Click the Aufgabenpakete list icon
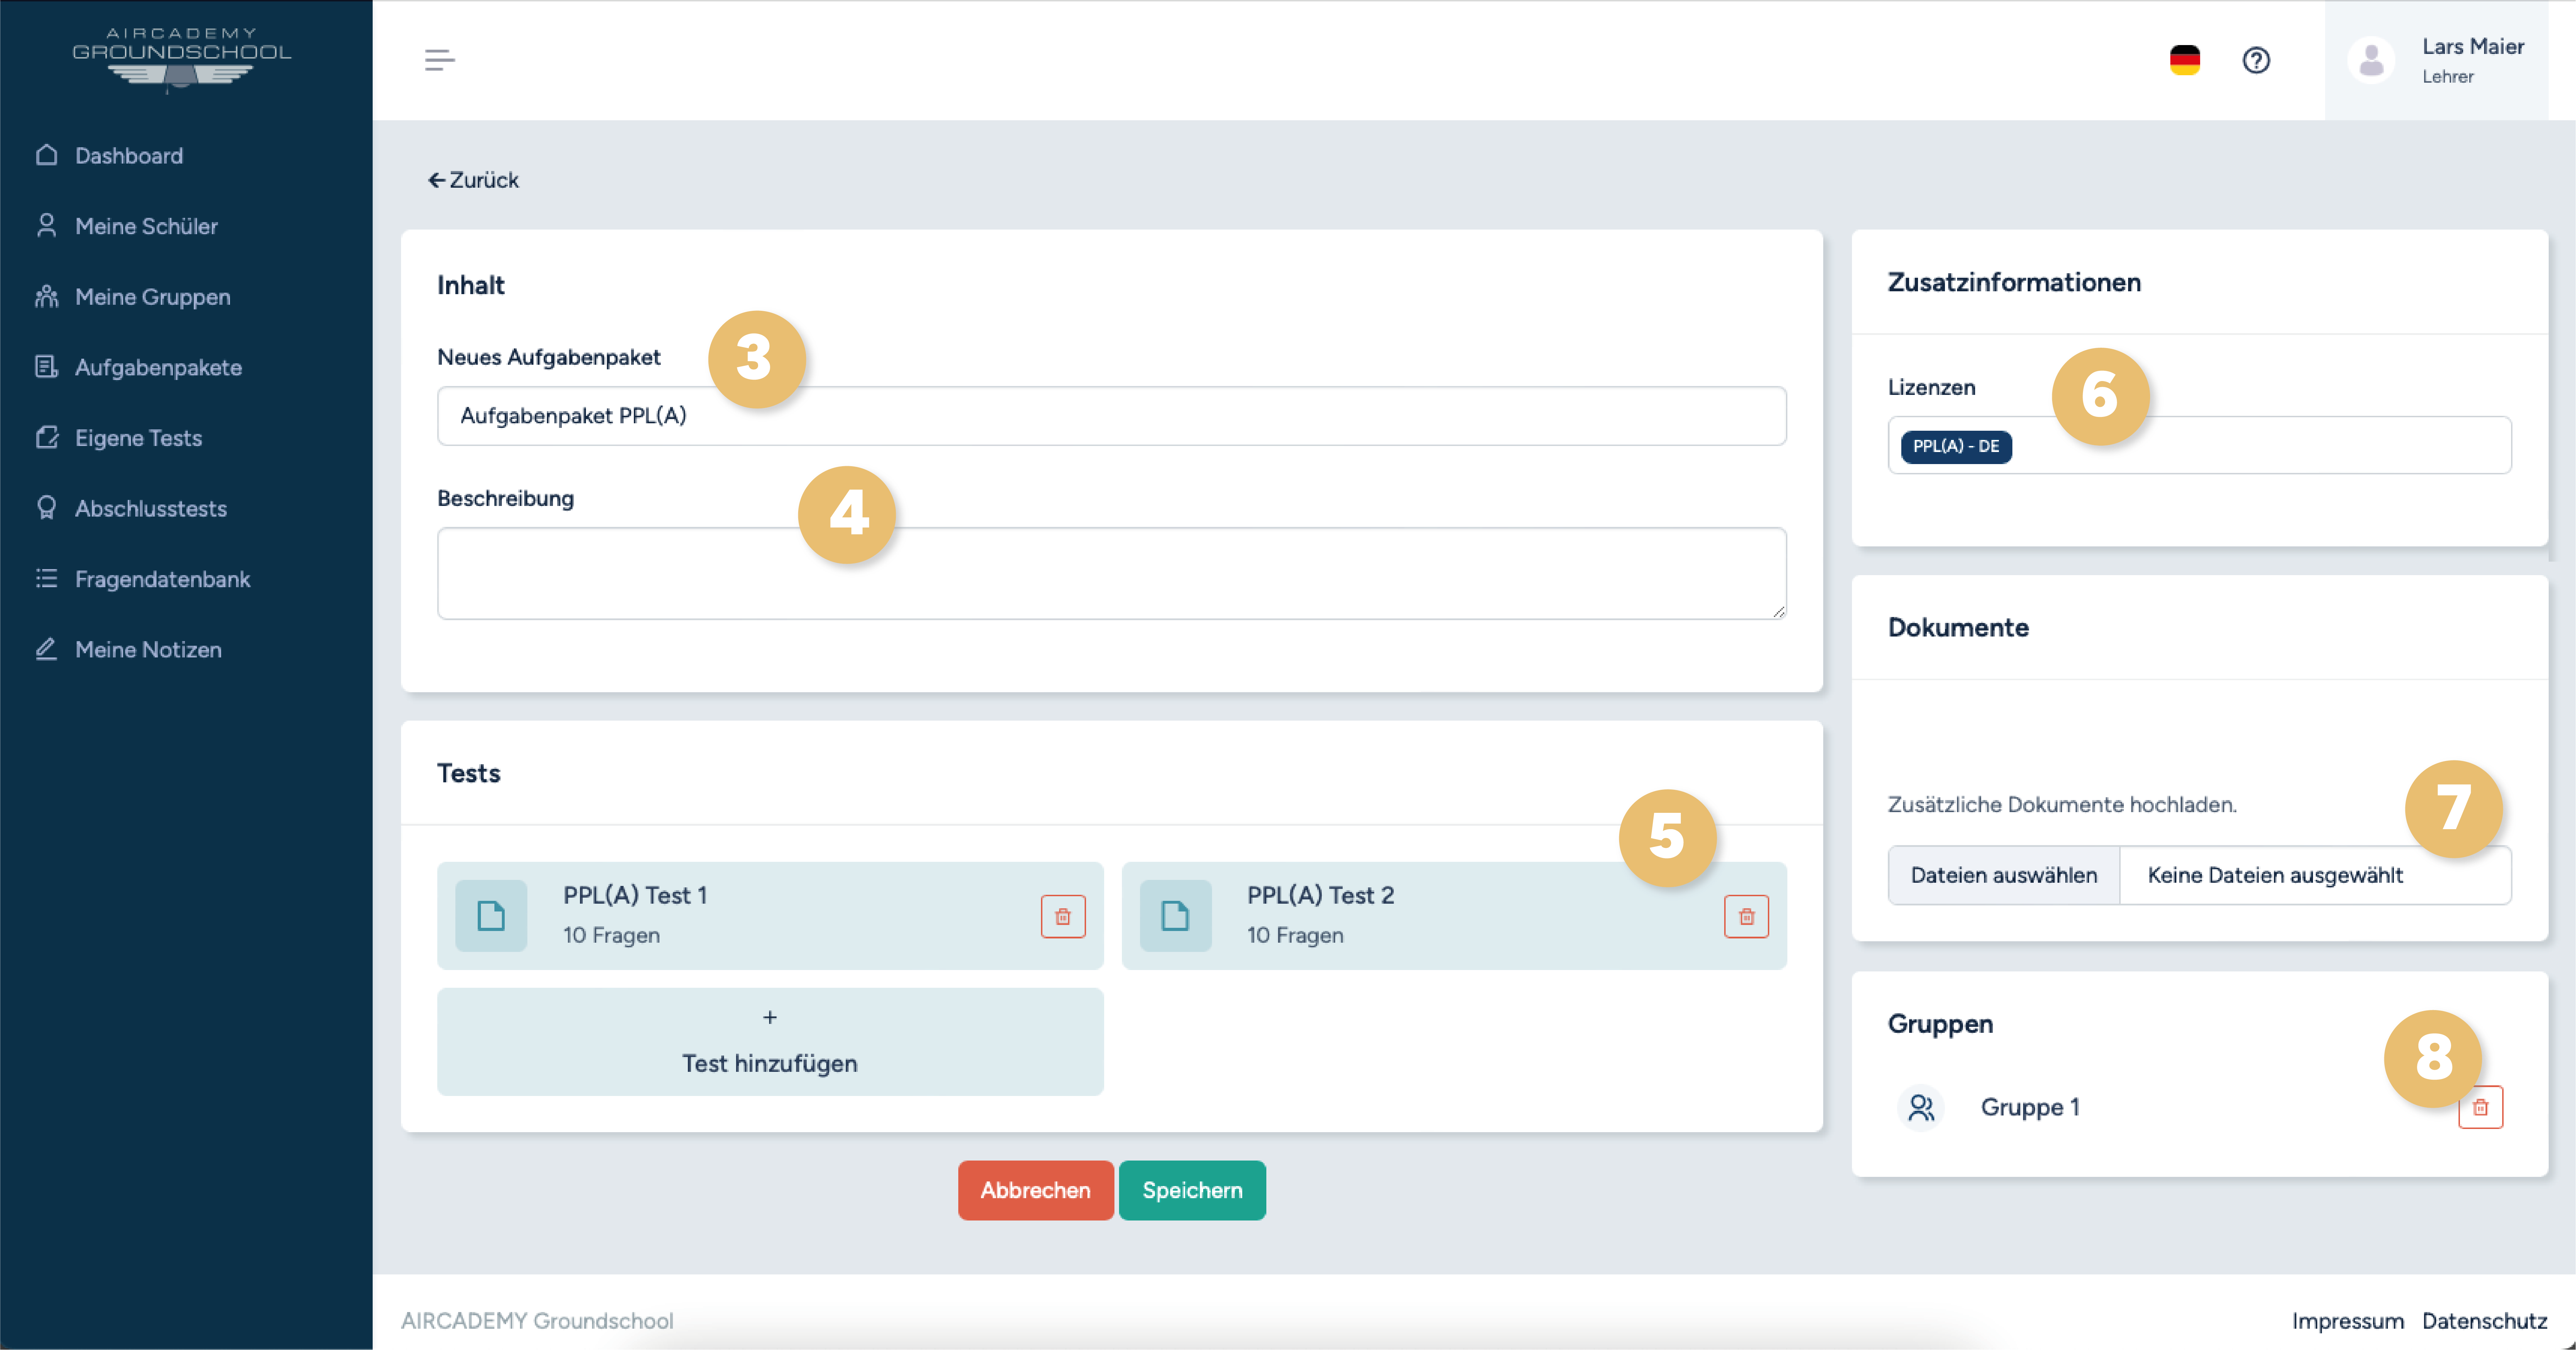Screen dimensions: 2576x1350 tap(46, 367)
